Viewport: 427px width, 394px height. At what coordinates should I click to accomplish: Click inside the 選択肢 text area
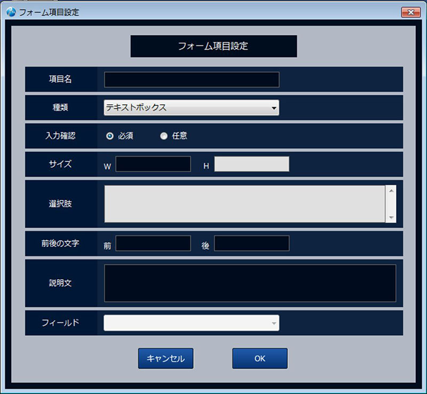coord(244,204)
